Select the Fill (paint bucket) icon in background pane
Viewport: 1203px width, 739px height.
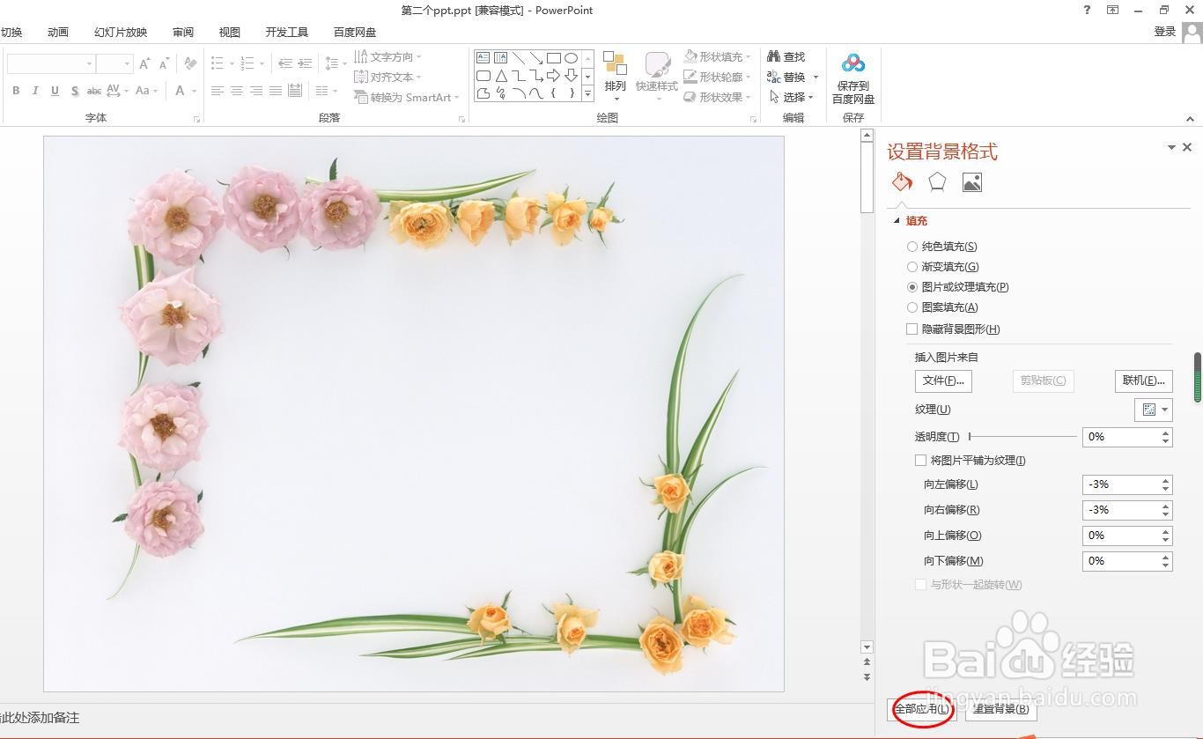901,181
